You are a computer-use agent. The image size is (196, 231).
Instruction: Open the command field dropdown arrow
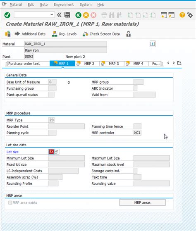tap(52, 14)
